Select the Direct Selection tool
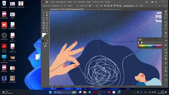Image resolution: width=169 pixels, height=95 pixels. point(47,12)
